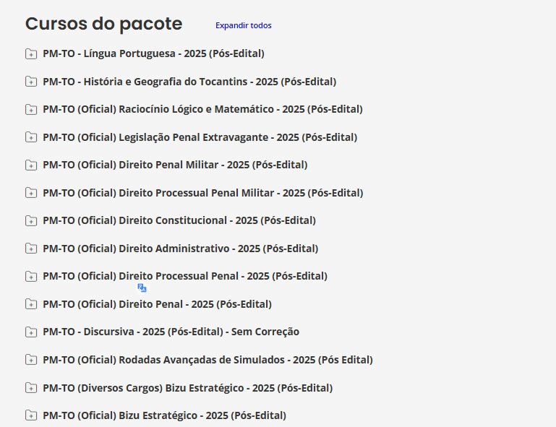Open PM-TO (Oficial) Bizu Estratégico course
Screen dimensions: 556x427
point(164,415)
